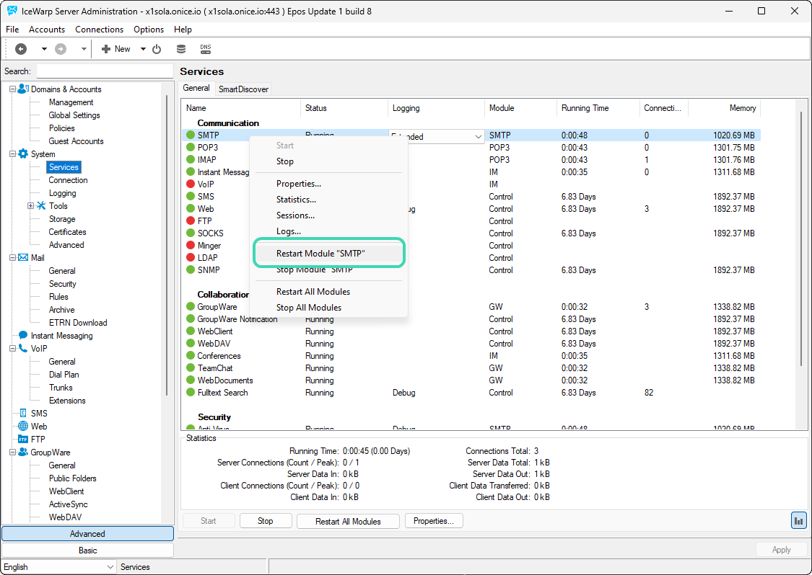Screen dimensions: 812x575
Task: Open the File menu
Action: [x=12, y=30]
